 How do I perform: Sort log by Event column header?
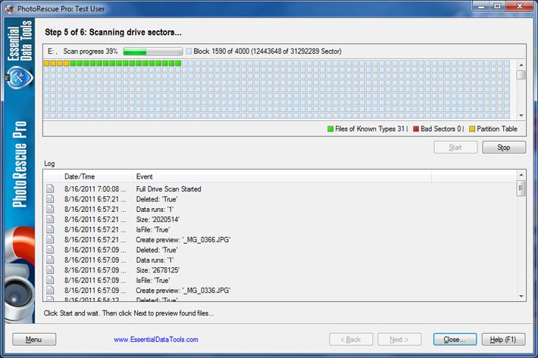pos(282,176)
